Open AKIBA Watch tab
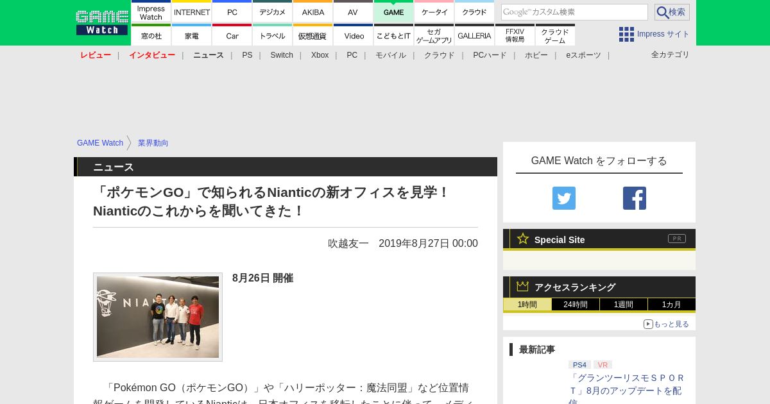The image size is (770, 404). coord(313,12)
